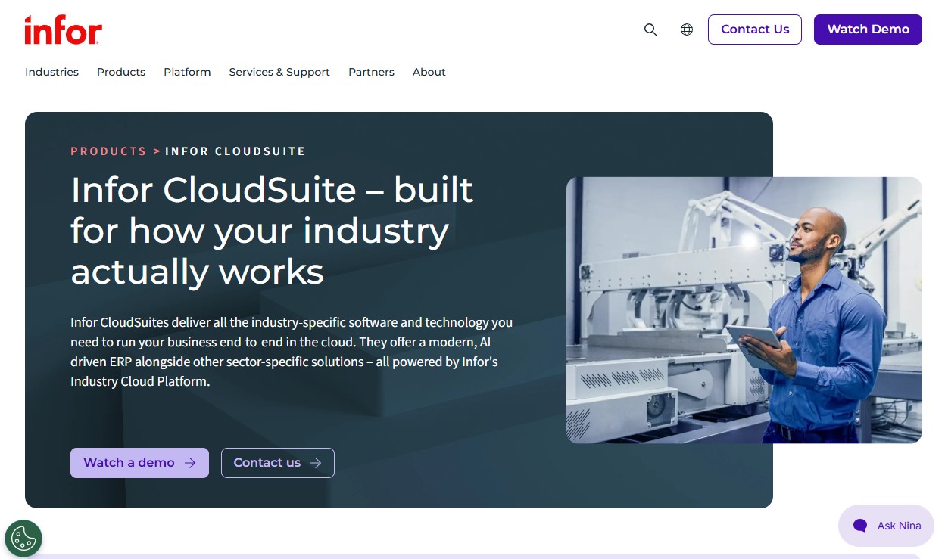Open the Platform menu
Image resolution: width=945 pixels, height=559 pixels.
tap(187, 72)
